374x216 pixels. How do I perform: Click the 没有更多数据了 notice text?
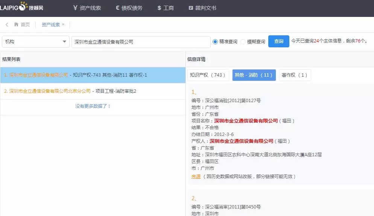93,106
